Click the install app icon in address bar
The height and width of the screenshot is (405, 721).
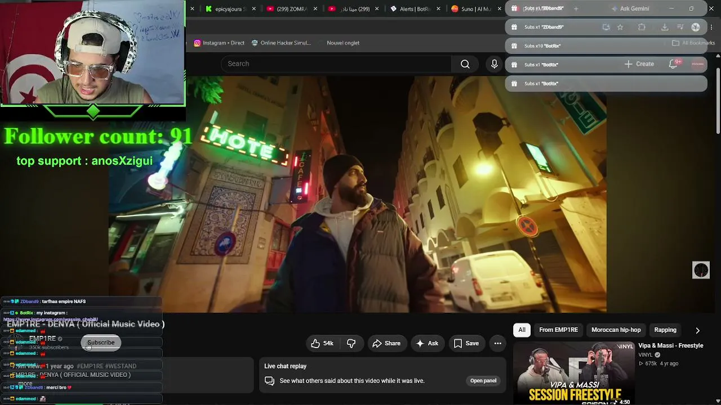606,27
